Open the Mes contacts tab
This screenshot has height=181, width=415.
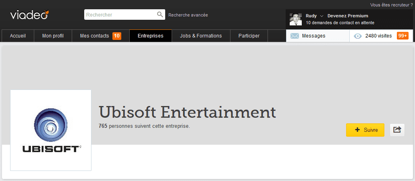pos(101,36)
